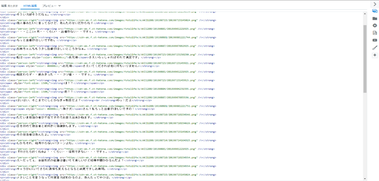Click the editor scrollbar thumb

365,58
